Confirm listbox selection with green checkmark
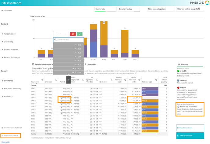 pyautogui.click(x=80, y=34)
